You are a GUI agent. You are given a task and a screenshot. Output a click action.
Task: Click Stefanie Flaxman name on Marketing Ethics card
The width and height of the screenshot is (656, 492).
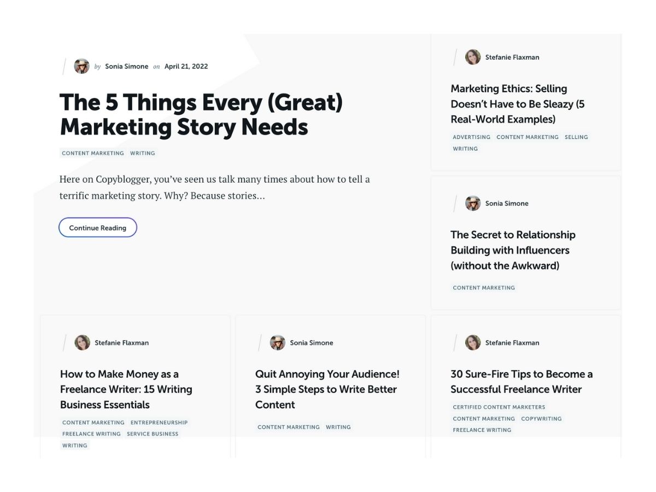pos(512,57)
